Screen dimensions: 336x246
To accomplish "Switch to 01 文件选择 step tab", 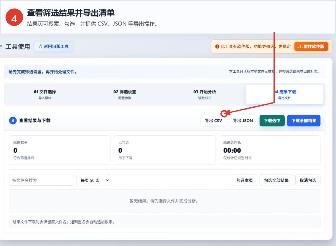I will point(45,94).
